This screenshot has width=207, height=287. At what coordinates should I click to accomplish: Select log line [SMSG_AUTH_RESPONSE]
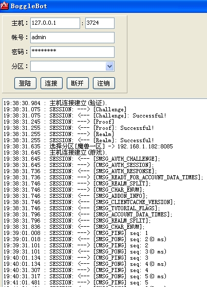[80, 171]
